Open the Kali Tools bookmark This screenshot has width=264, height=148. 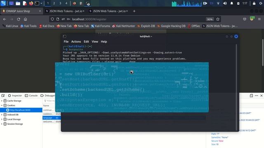pos(28,26)
